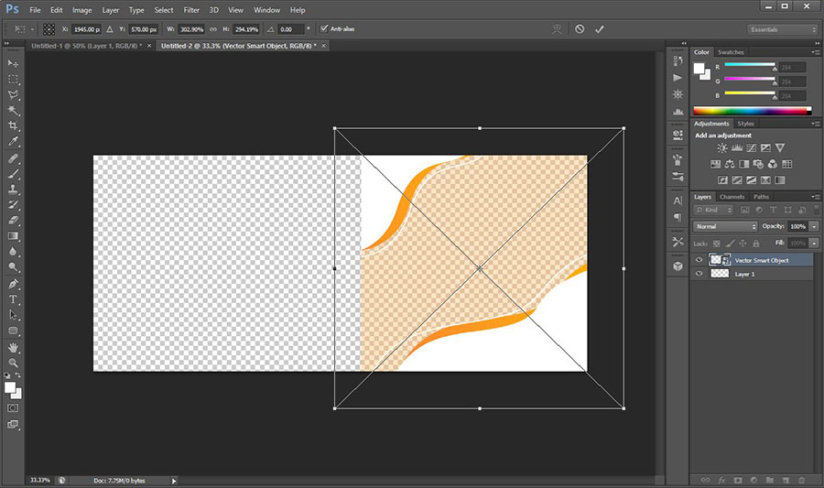Switch to the Channels tab
Image resolution: width=824 pixels, height=488 pixels.
[732, 197]
